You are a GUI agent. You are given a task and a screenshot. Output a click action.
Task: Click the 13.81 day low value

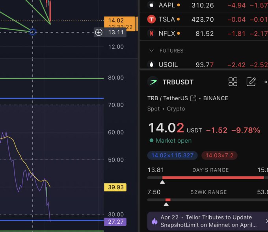156,170
